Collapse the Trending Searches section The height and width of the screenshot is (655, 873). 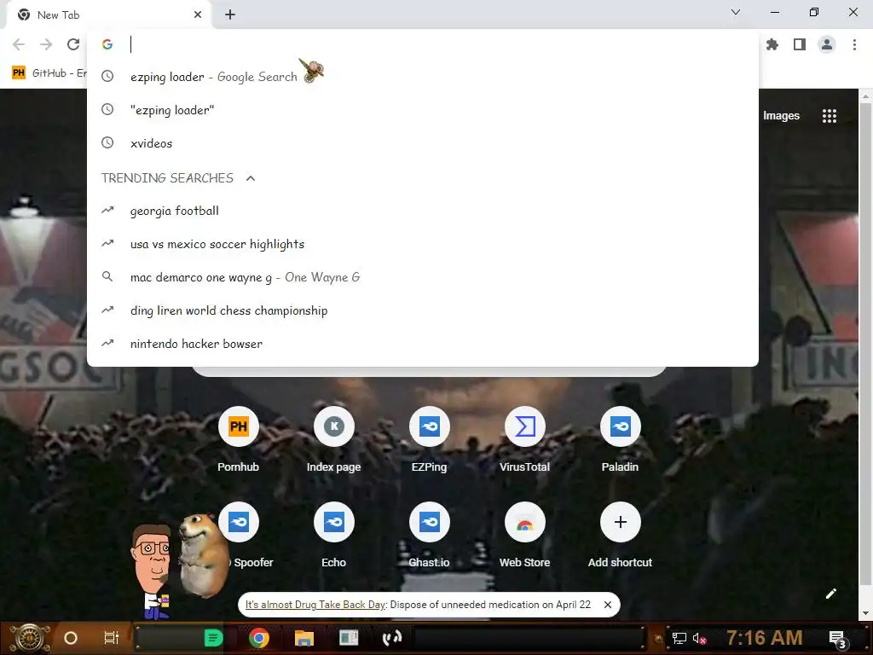click(x=251, y=178)
